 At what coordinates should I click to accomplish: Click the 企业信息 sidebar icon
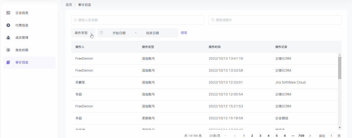click(8, 13)
